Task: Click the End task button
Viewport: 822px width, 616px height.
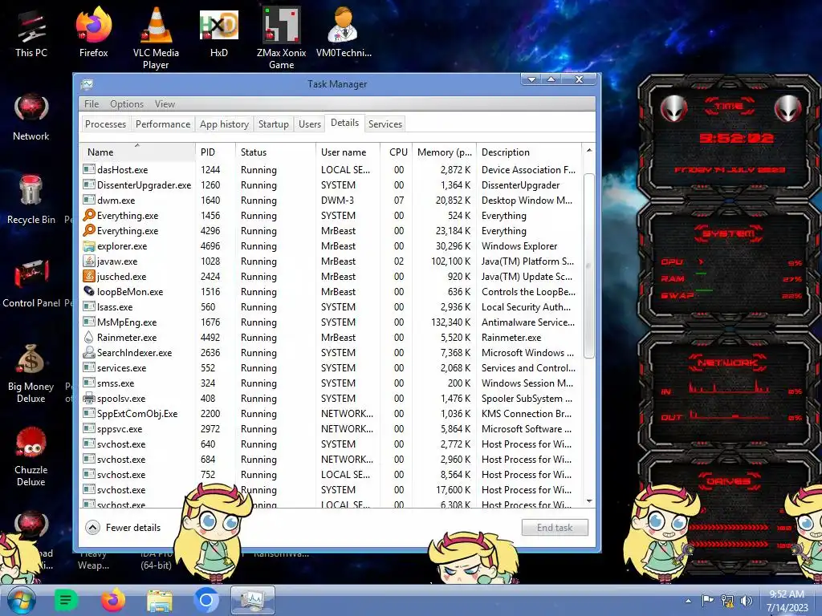Action: [555, 528]
